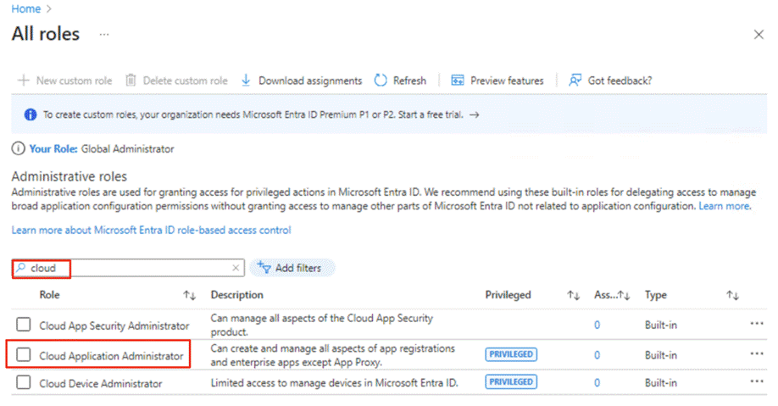Open more options for Cloud Device Administrator

coord(756,382)
